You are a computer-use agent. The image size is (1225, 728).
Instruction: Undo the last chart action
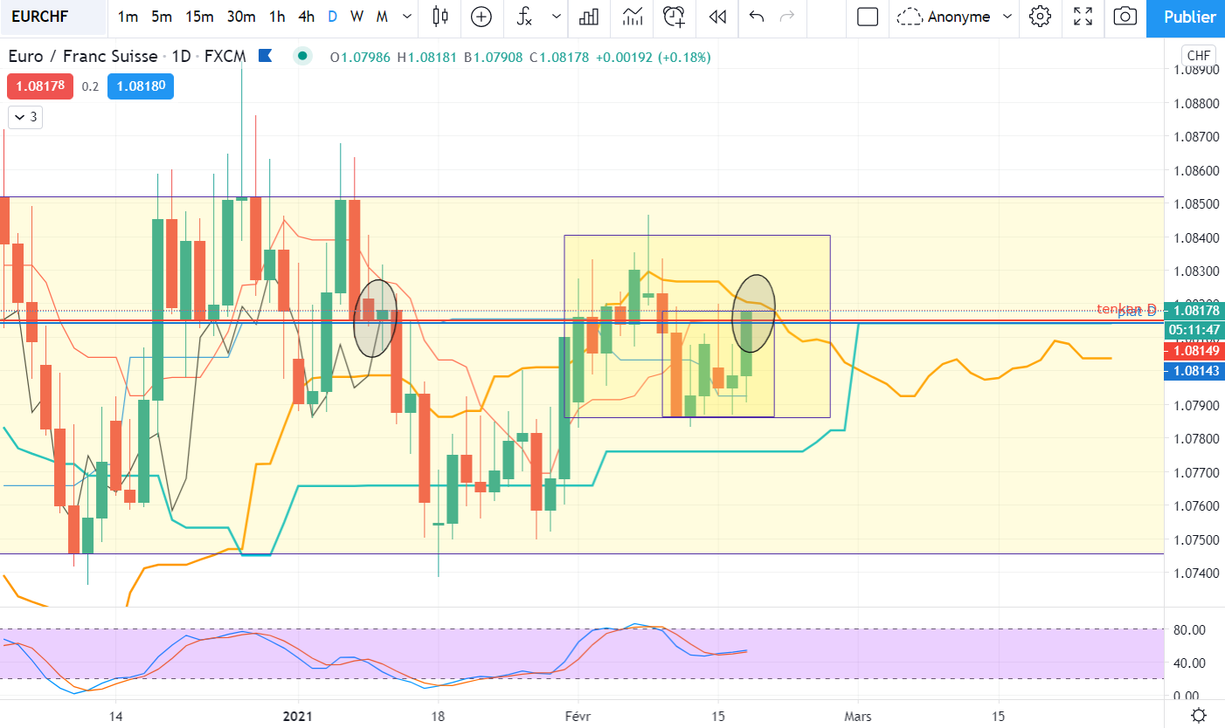coord(757,17)
